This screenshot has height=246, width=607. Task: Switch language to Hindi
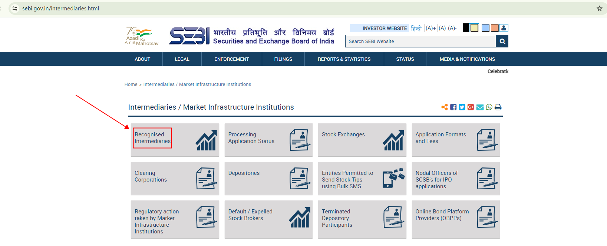(x=416, y=28)
